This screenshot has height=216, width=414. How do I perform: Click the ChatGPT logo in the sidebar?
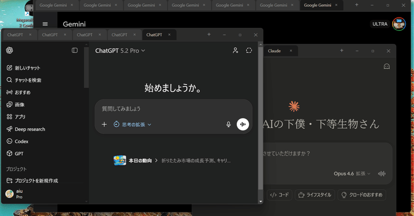9,50
